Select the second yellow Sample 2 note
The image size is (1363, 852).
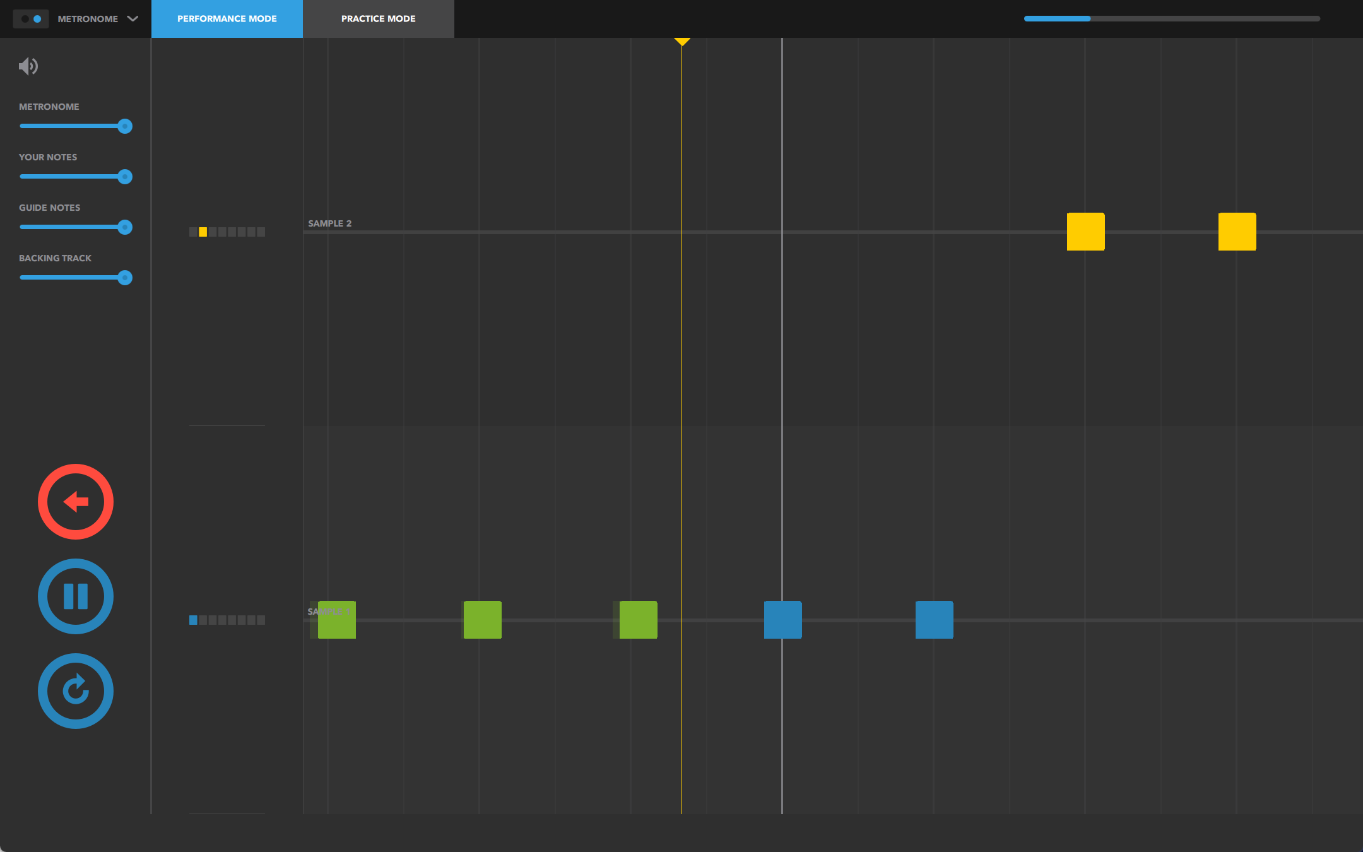point(1237,232)
